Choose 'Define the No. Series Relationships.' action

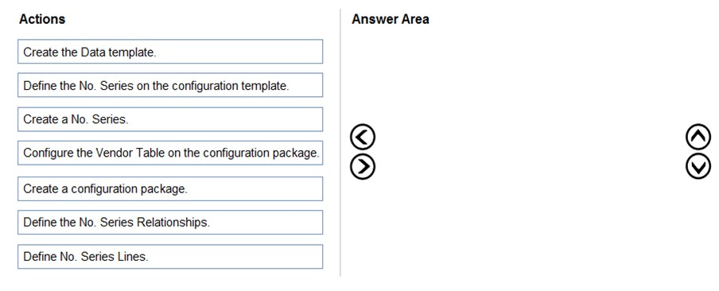point(170,223)
